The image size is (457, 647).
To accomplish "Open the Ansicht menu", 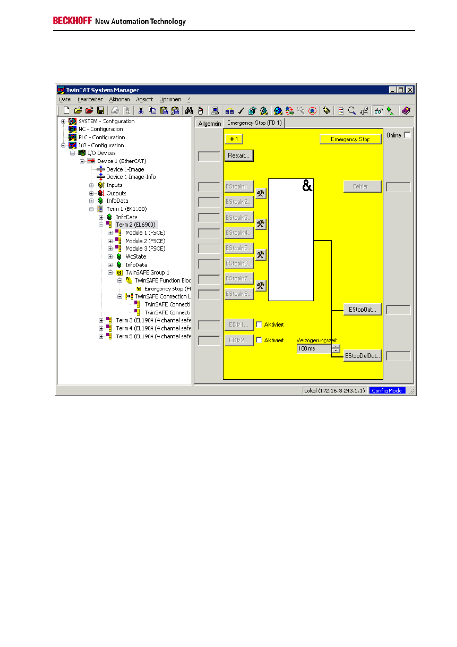I will point(144,100).
